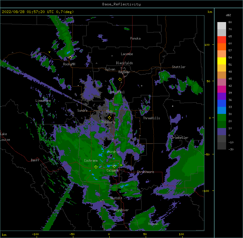
Task: Click the Cochrane city label
Action: pyautogui.click(x=91, y=161)
